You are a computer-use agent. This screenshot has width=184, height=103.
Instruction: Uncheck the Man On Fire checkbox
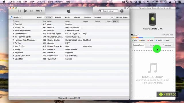click(x=13, y=46)
